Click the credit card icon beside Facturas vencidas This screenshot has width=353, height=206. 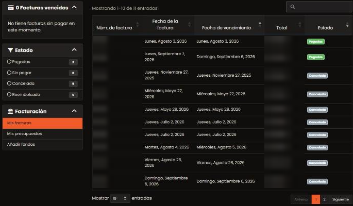coord(11,8)
